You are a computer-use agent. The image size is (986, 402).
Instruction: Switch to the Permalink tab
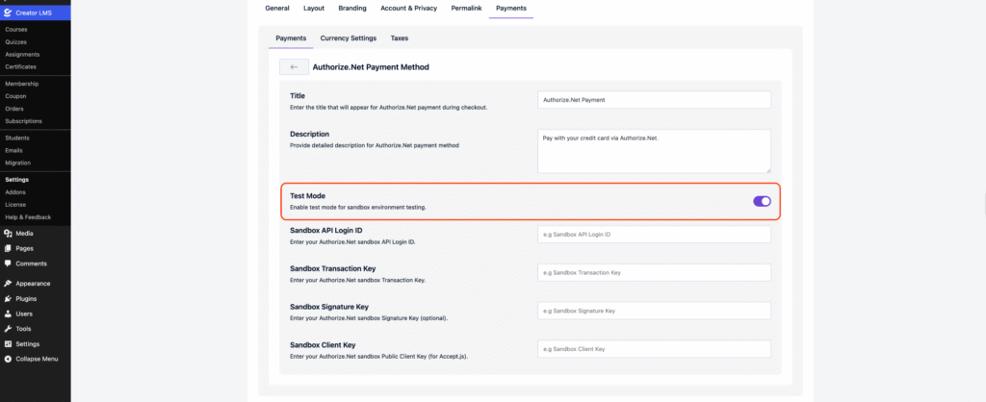[467, 8]
